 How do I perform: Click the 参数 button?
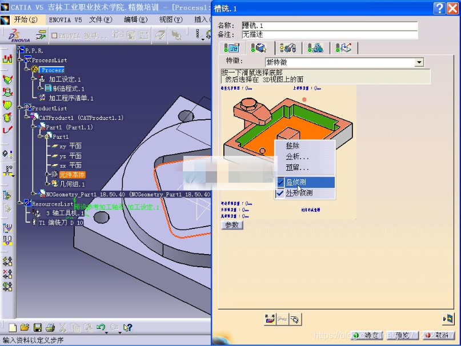coord(232,225)
